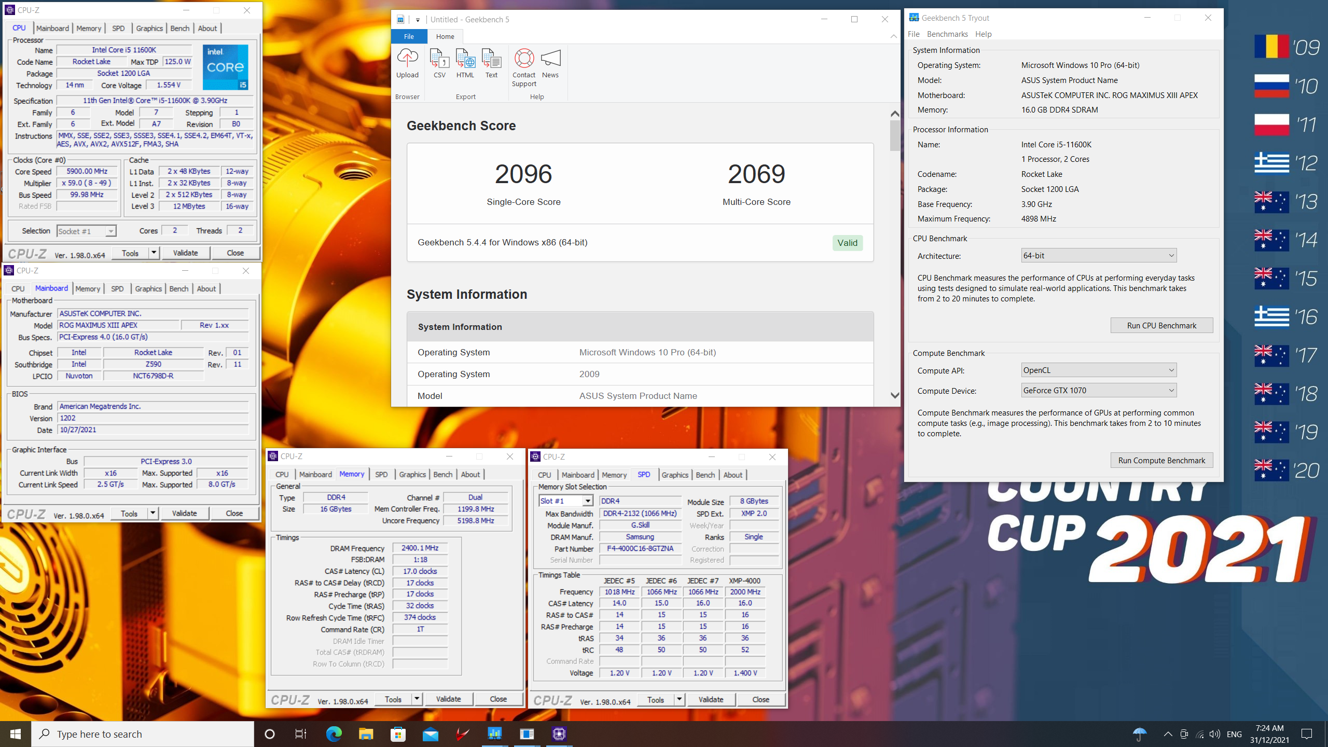Click Validate in the SPD CPU-Z window

[711, 700]
